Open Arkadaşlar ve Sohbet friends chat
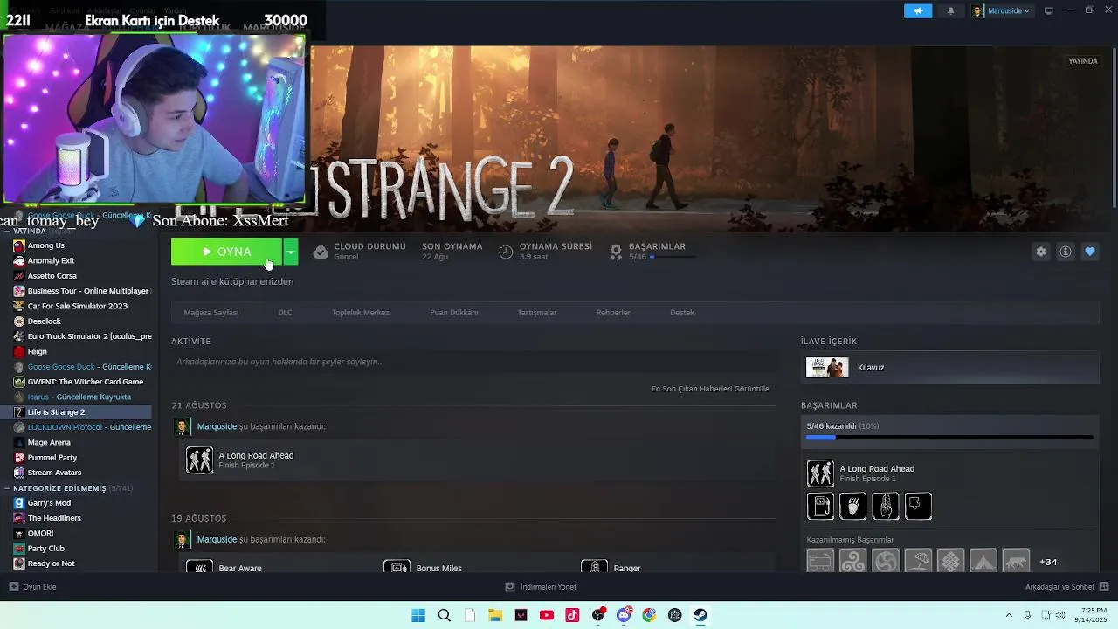The height and width of the screenshot is (629, 1118). pos(1066,587)
